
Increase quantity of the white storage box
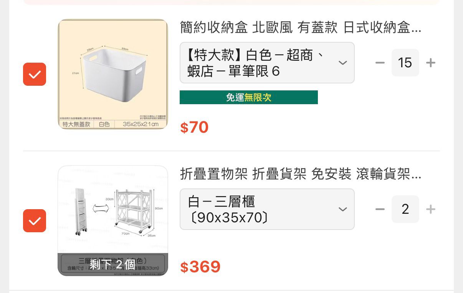(431, 63)
